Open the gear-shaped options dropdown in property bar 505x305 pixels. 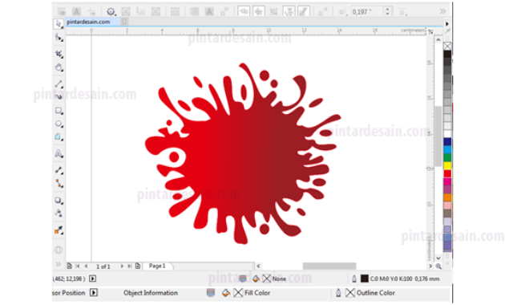[x=111, y=12]
